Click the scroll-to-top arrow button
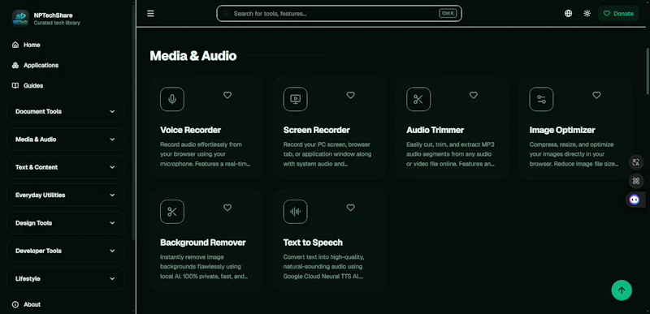Screen dimensions: 650x314 [622, 290]
